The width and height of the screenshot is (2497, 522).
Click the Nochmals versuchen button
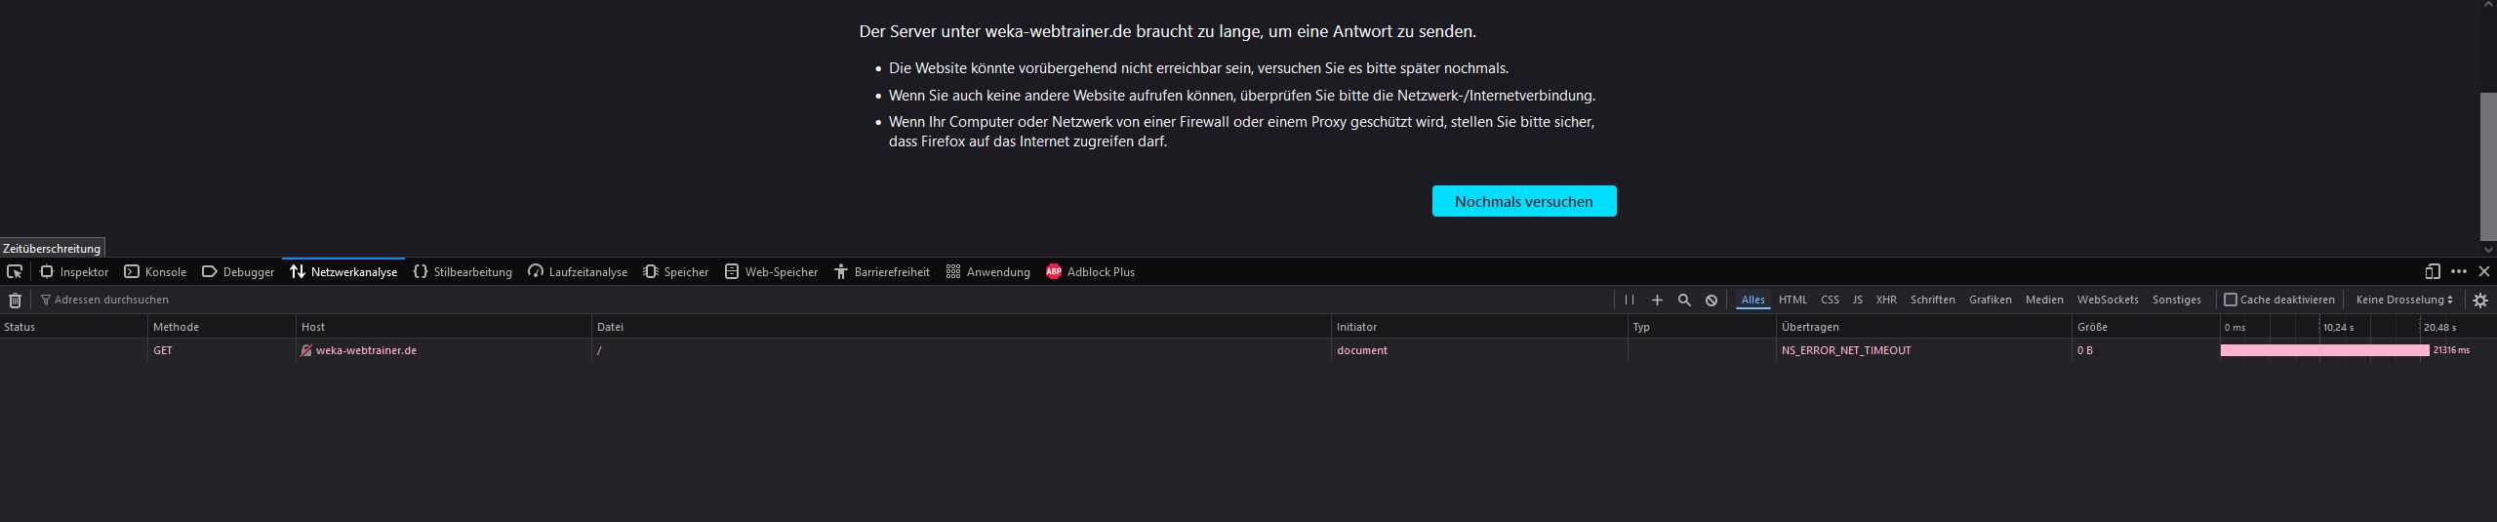pyautogui.click(x=1524, y=201)
